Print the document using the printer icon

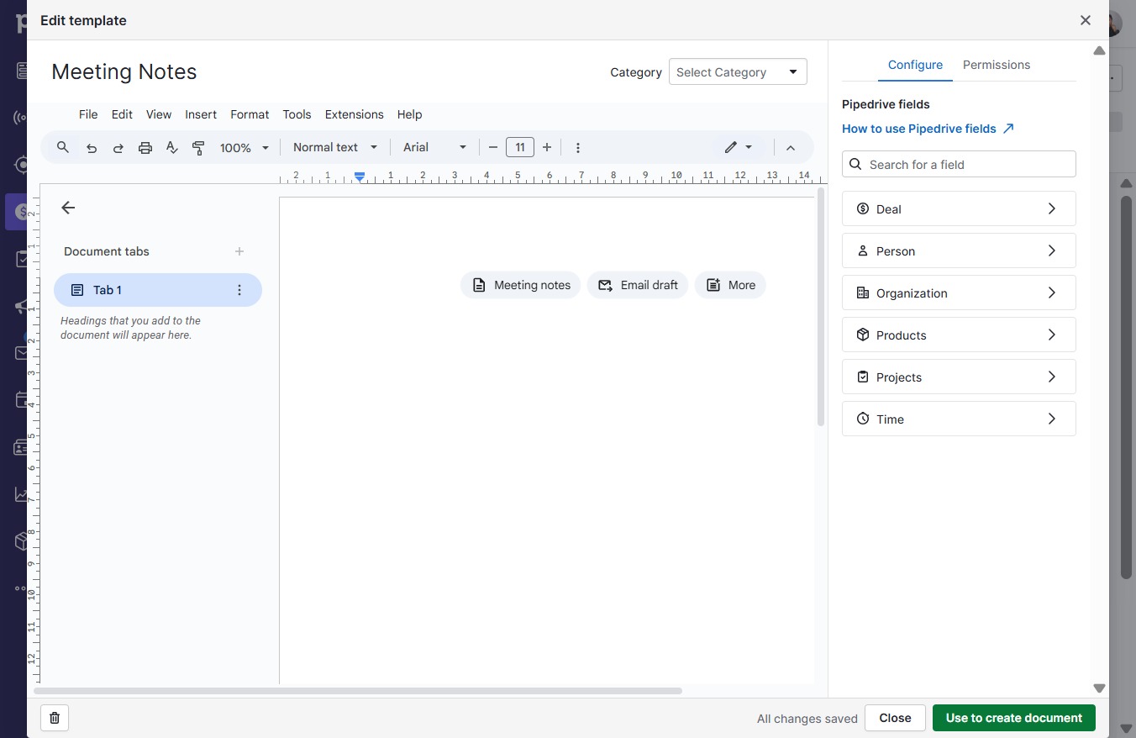click(145, 148)
